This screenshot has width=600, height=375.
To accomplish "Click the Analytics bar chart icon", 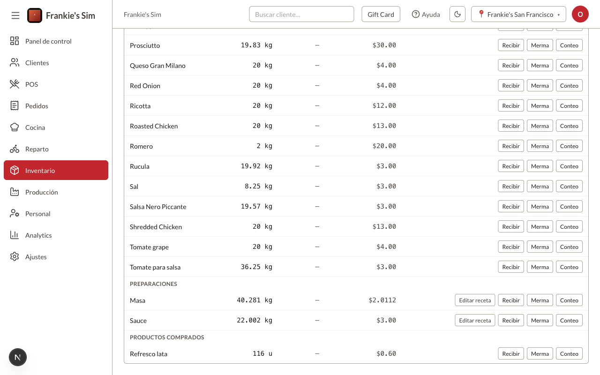I will pos(15,235).
